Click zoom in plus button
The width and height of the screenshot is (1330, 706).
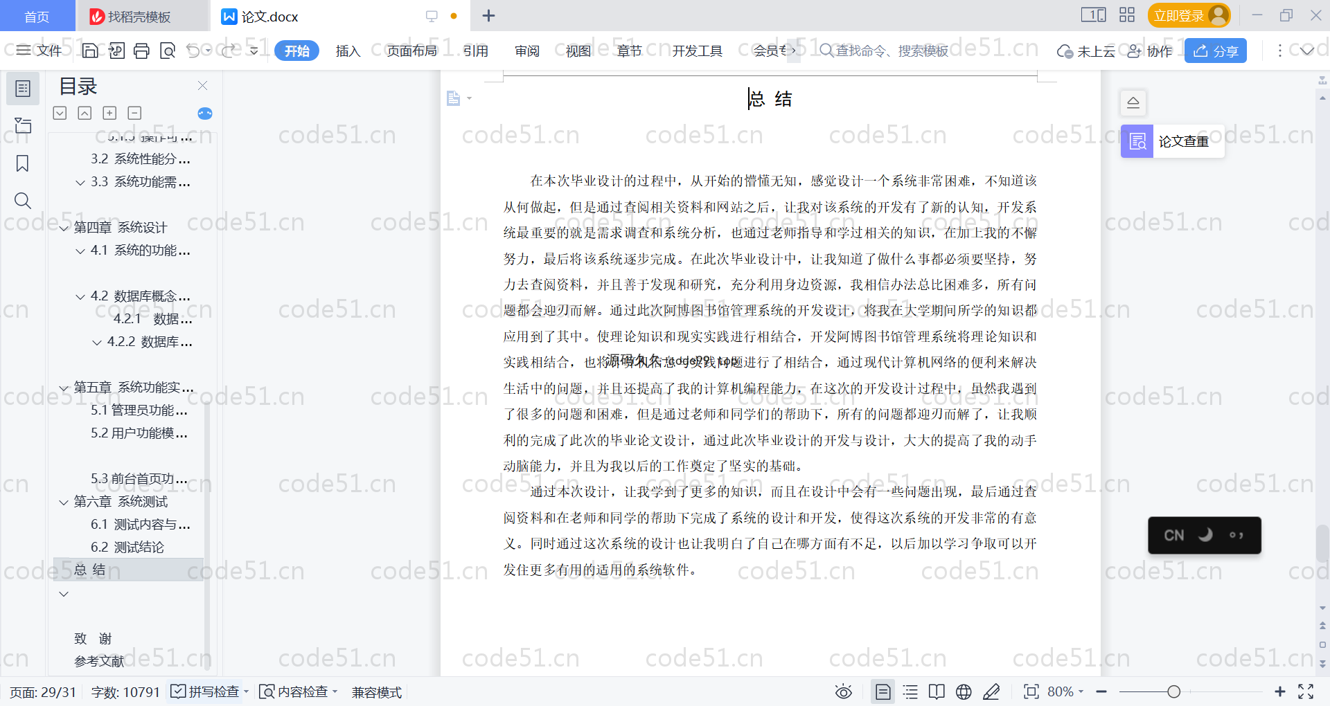coord(1280,691)
